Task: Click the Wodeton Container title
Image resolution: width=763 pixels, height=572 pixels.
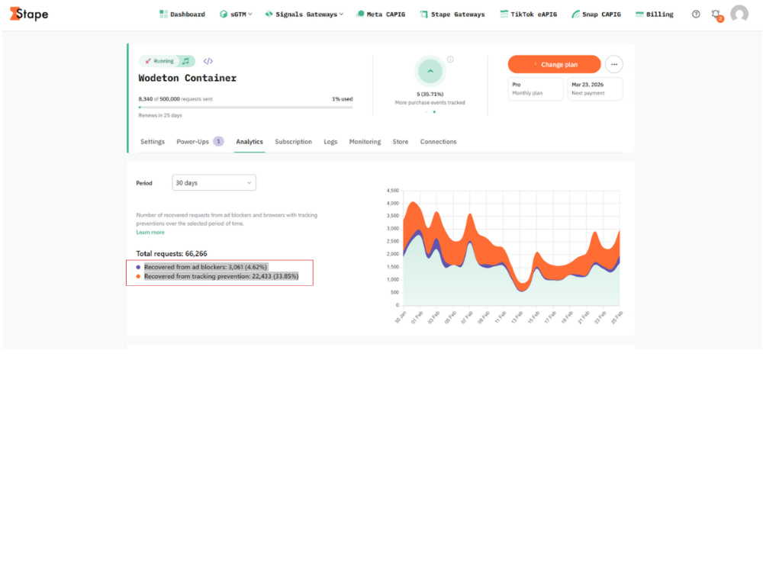Action: [188, 78]
